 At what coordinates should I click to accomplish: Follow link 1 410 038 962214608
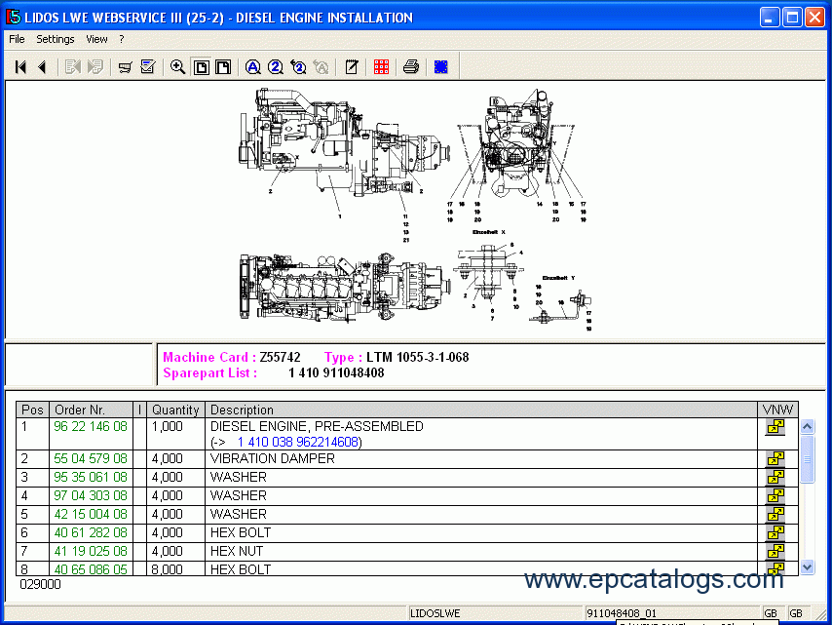pos(297,443)
